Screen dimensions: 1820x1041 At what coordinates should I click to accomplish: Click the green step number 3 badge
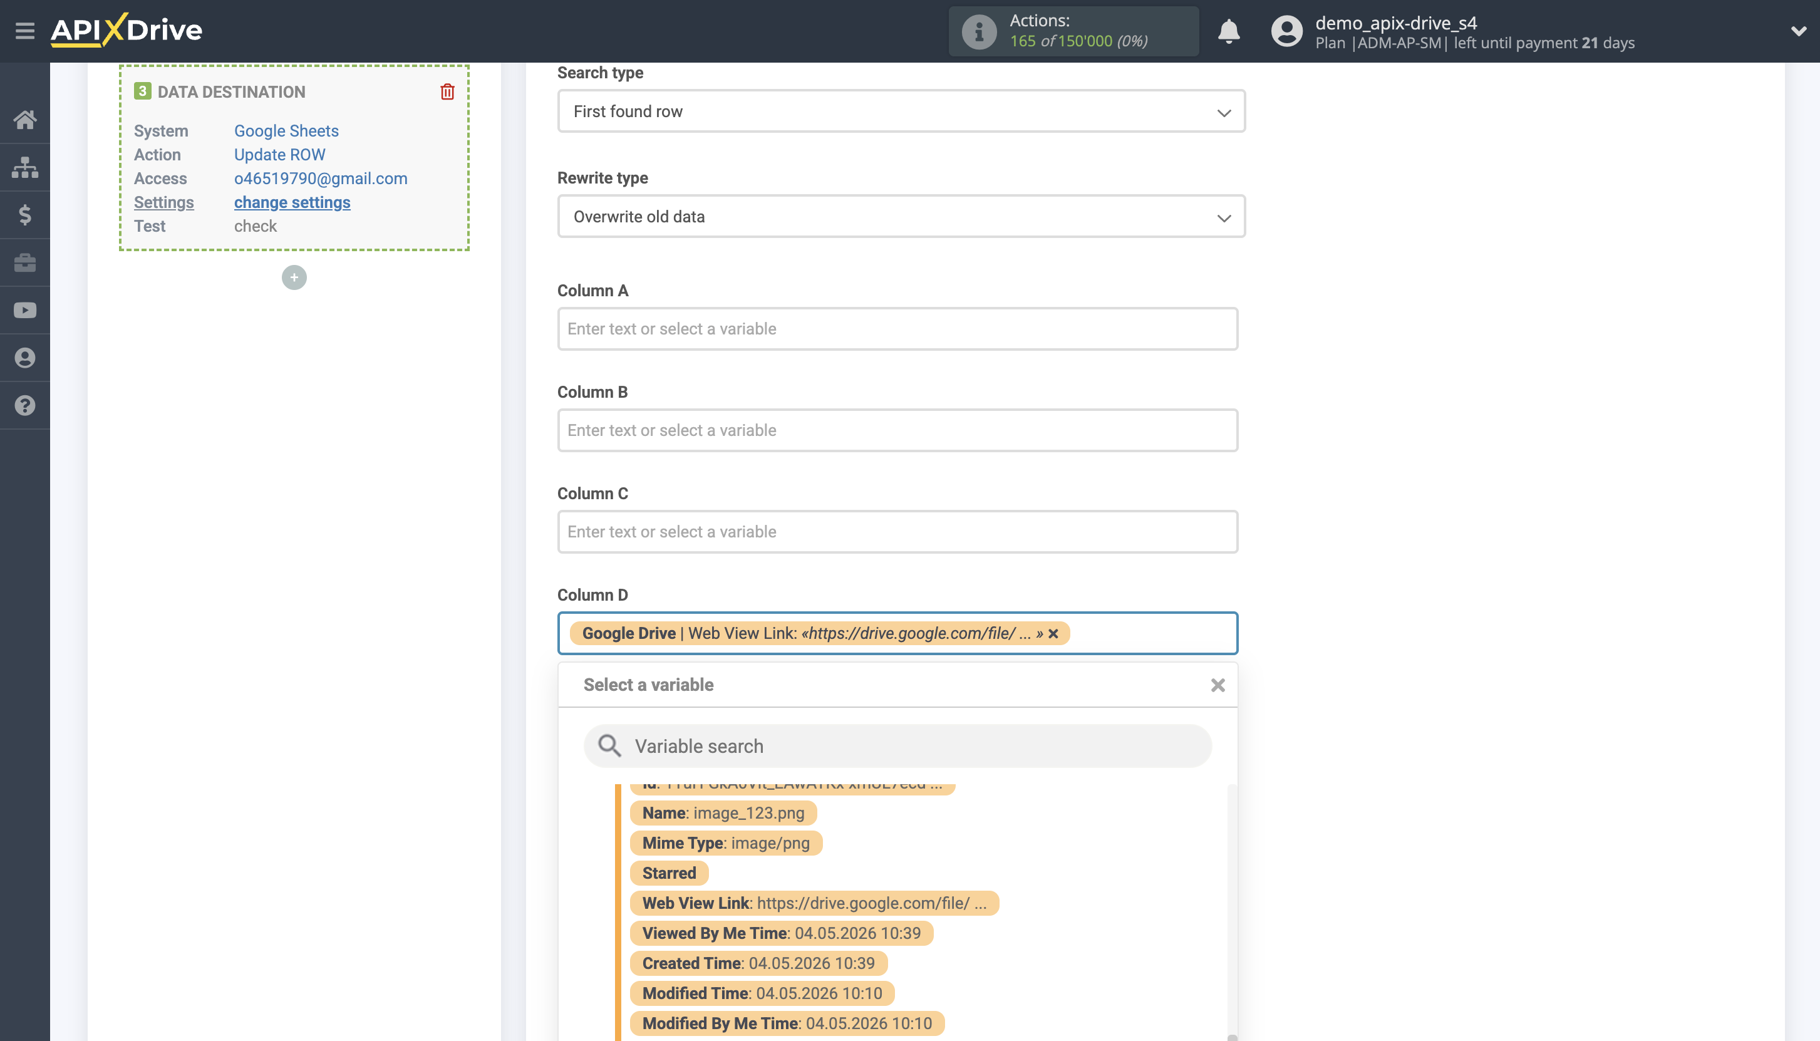[x=142, y=91]
